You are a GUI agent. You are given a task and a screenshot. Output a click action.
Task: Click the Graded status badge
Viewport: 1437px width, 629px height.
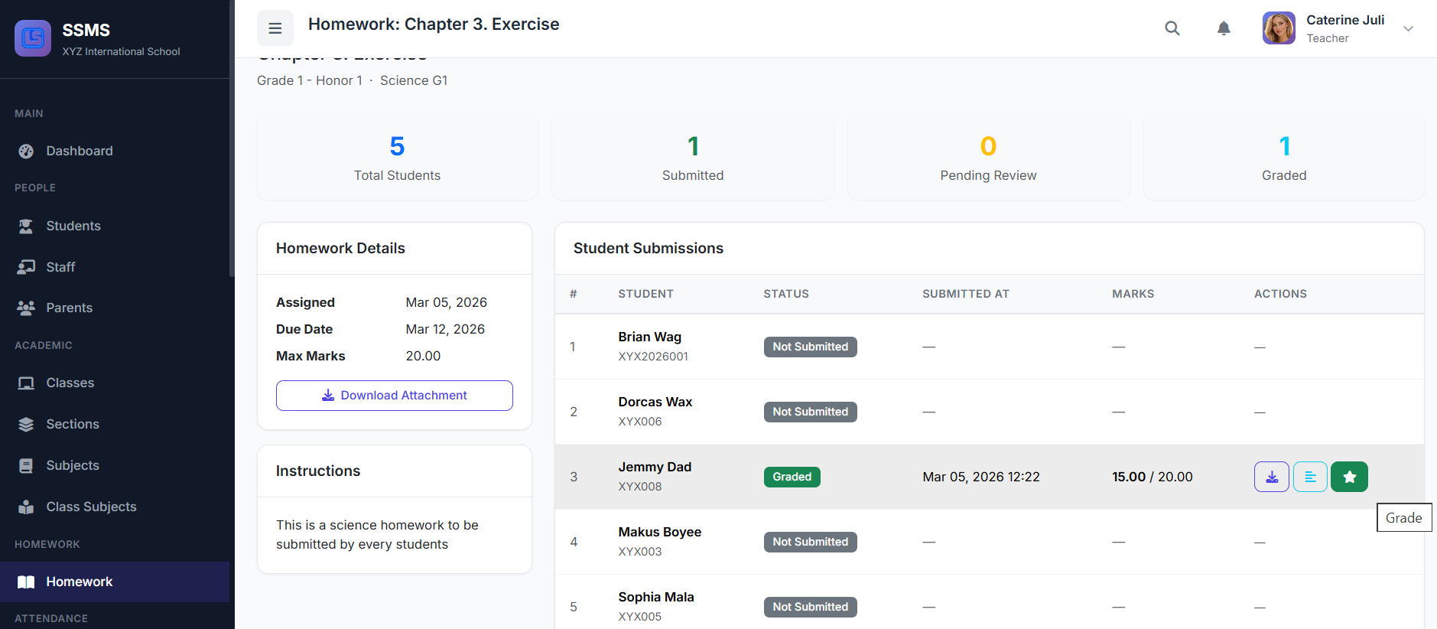792,477
